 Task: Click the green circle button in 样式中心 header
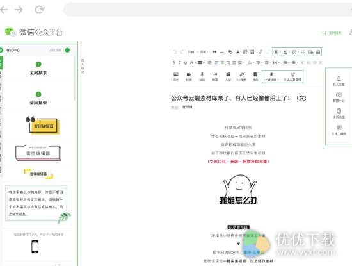(x=67, y=50)
